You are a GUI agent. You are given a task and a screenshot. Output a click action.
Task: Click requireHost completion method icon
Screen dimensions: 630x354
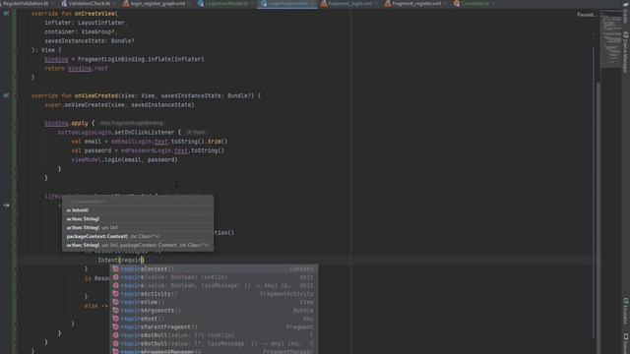[x=116, y=319]
